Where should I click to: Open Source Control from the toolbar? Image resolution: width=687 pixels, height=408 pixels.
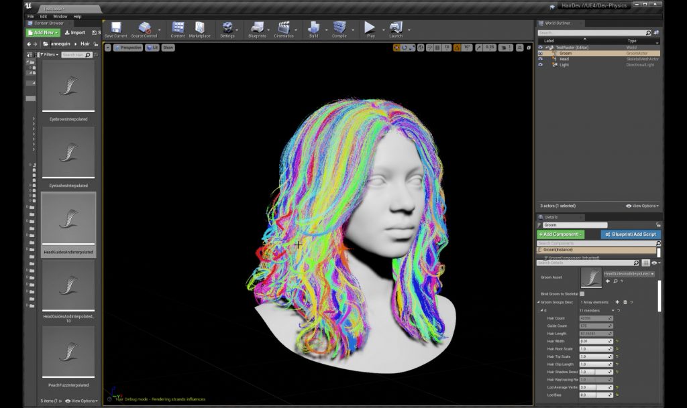point(144,28)
